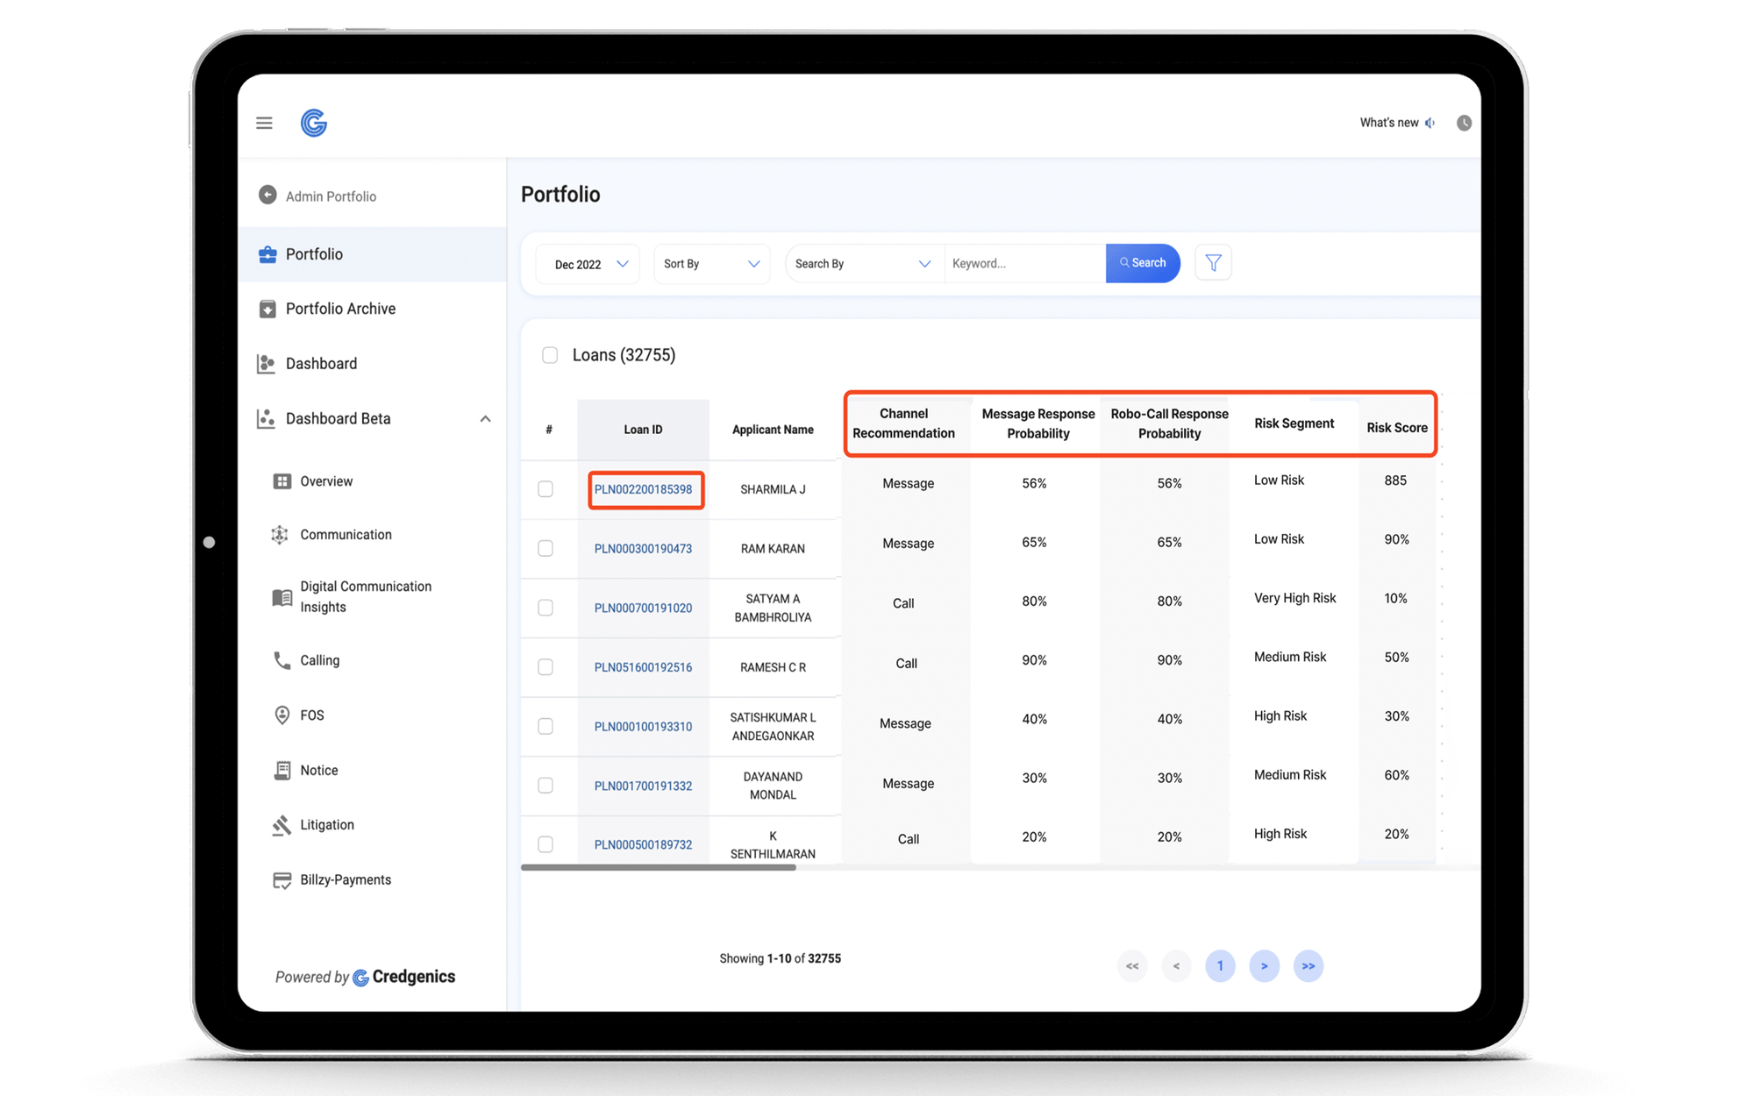This screenshot has height=1096, width=1754.
Task: Click the horizontal table scrollbar
Action: point(658,867)
